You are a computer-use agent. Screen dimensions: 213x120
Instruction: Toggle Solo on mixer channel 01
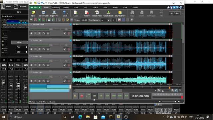[x=4, y=65]
